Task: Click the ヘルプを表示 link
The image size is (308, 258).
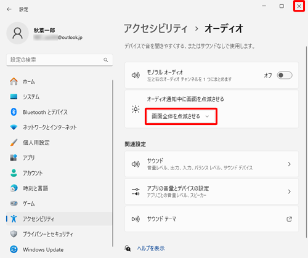Action: coord(151,248)
